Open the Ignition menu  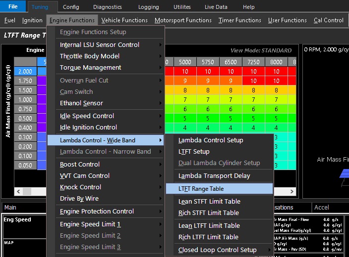[32, 20]
